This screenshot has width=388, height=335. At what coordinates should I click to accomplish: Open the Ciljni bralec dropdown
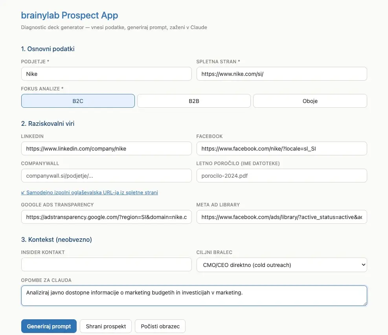tap(281, 265)
